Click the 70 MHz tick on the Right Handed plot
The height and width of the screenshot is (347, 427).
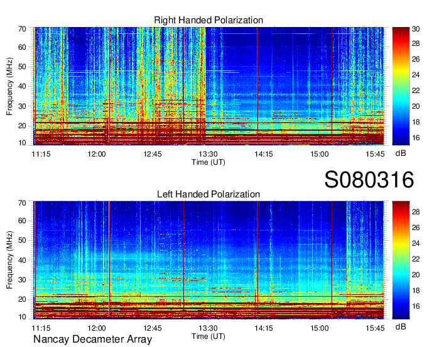click(22, 29)
